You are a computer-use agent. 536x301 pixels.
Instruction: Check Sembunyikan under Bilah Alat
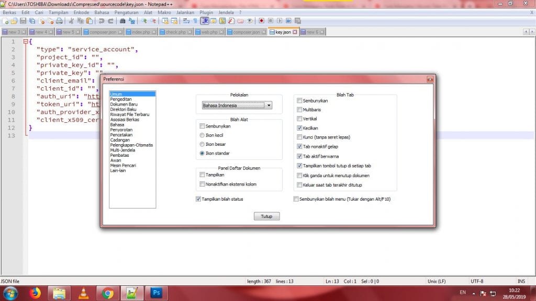[x=202, y=126]
